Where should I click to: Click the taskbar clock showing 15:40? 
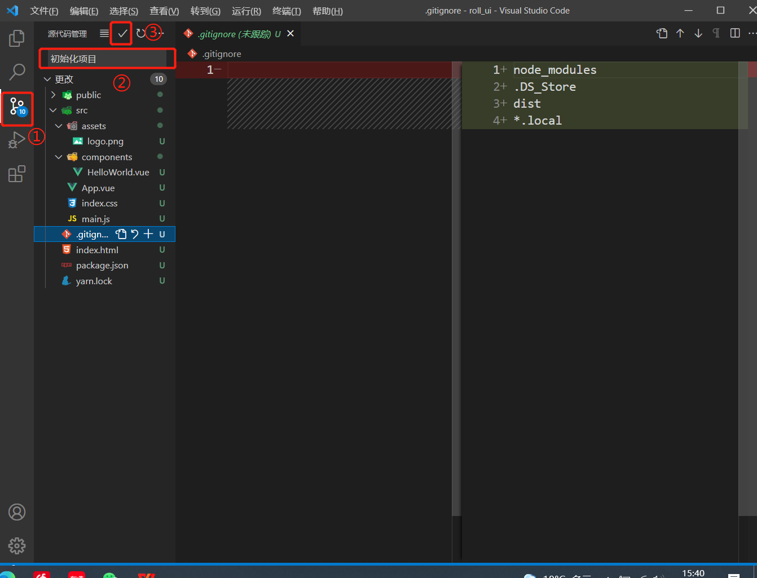click(693, 573)
